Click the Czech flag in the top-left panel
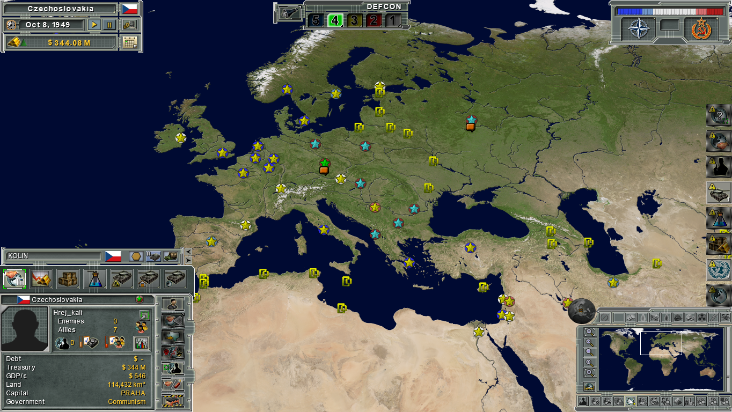732x412 pixels. (129, 9)
